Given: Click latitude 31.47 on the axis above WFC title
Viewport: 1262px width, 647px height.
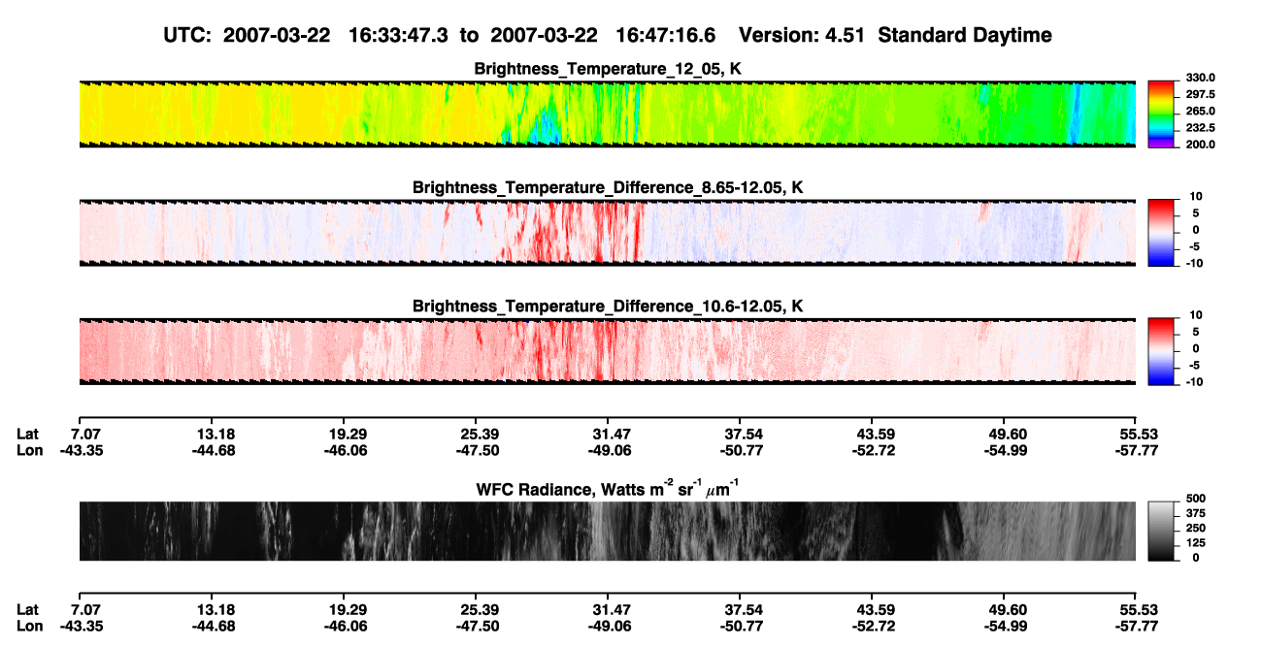Looking at the screenshot, I should (x=608, y=434).
